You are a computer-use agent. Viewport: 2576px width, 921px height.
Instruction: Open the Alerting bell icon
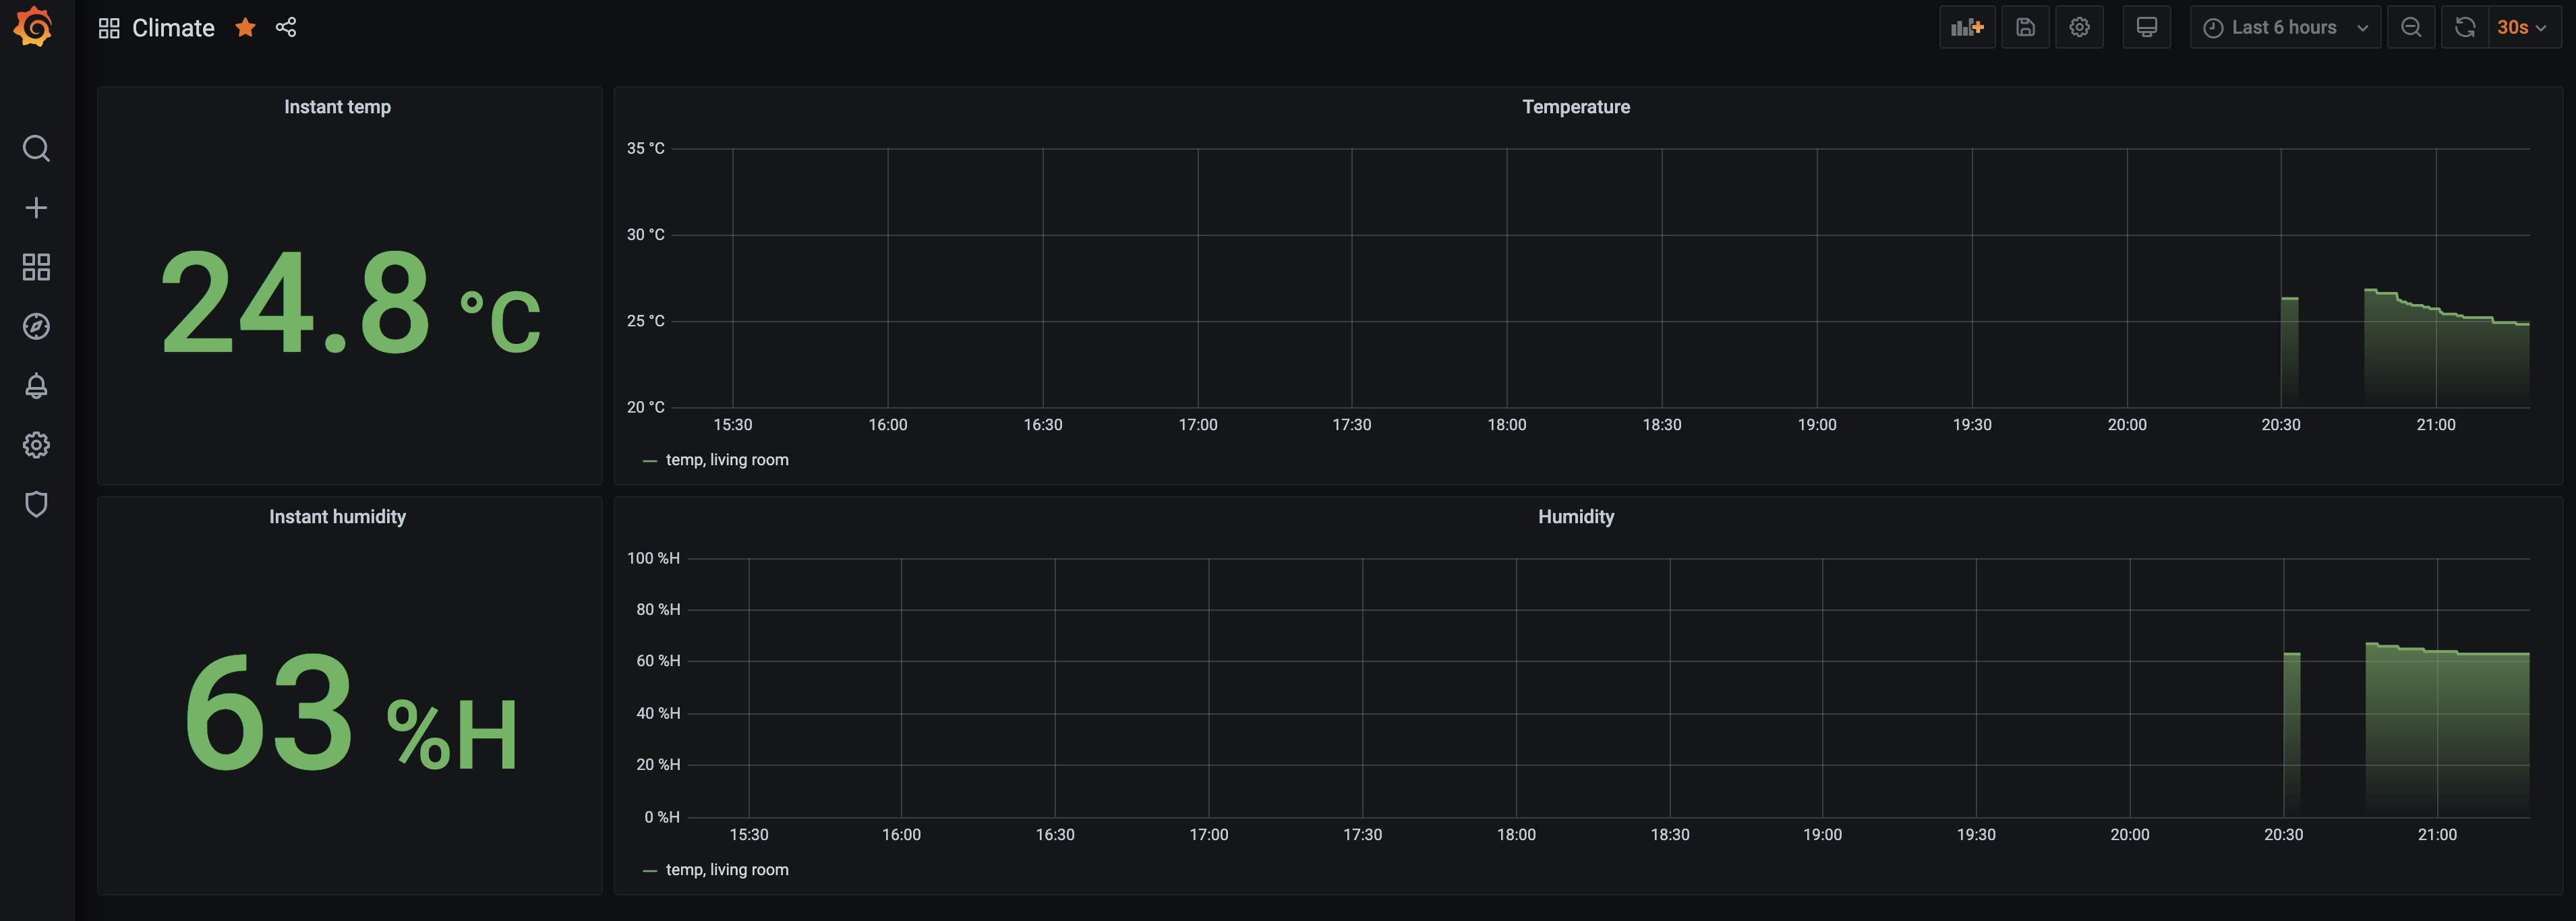click(x=36, y=386)
